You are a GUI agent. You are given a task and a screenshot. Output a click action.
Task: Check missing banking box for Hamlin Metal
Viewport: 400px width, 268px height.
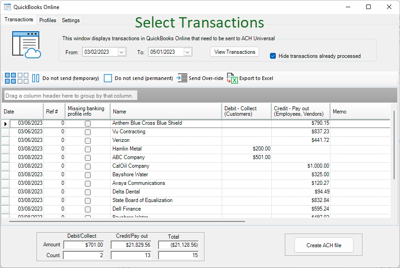[x=88, y=149]
